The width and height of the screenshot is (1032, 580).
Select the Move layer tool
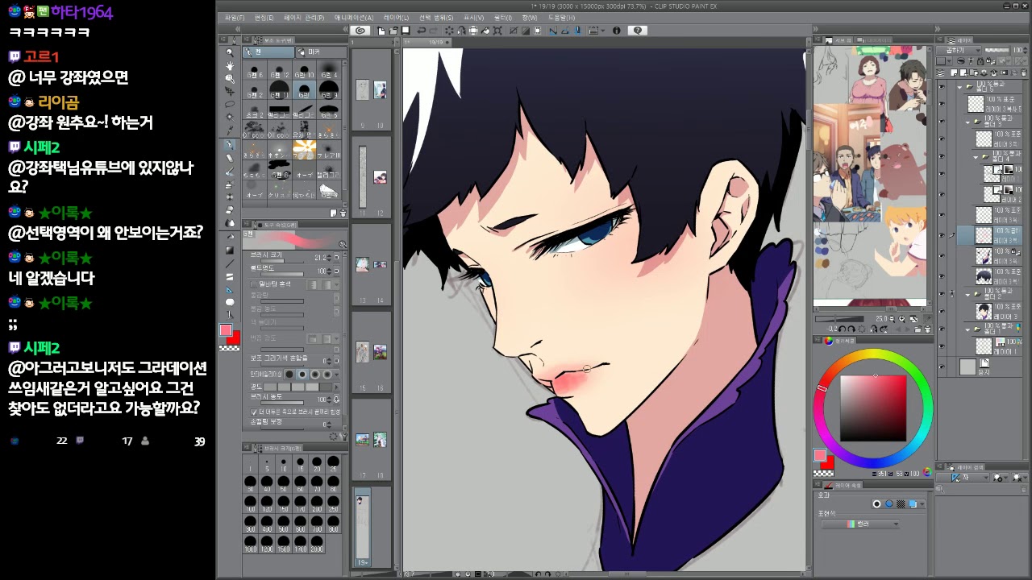point(230,92)
